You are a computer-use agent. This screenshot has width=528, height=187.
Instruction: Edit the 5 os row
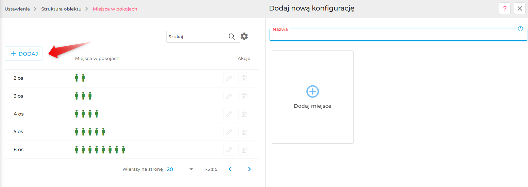click(229, 132)
